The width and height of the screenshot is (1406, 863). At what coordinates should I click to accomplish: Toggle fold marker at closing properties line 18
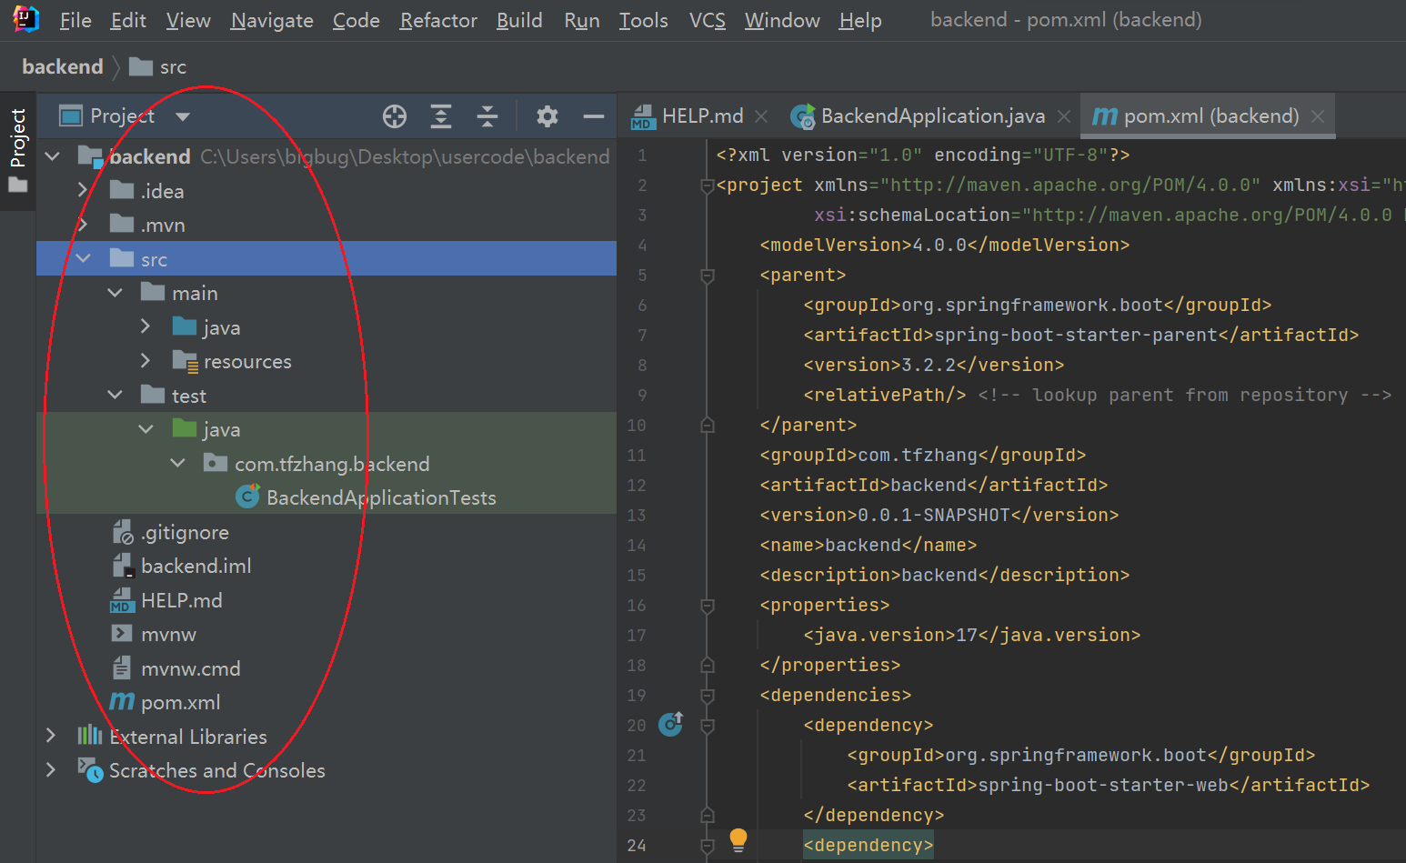point(707,665)
